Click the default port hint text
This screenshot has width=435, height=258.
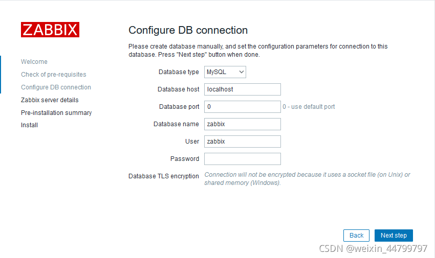(x=309, y=107)
